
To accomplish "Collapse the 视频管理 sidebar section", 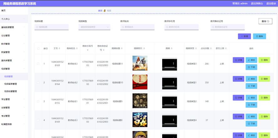I will coord(14,69).
